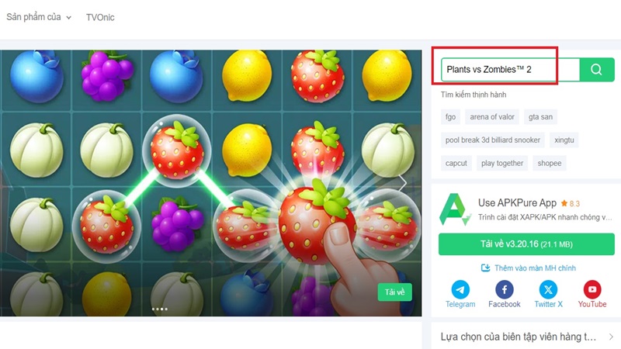Click the carousel pagination dots
Image resolution: width=621 pixels, height=349 pixels.
click(160, 309)
